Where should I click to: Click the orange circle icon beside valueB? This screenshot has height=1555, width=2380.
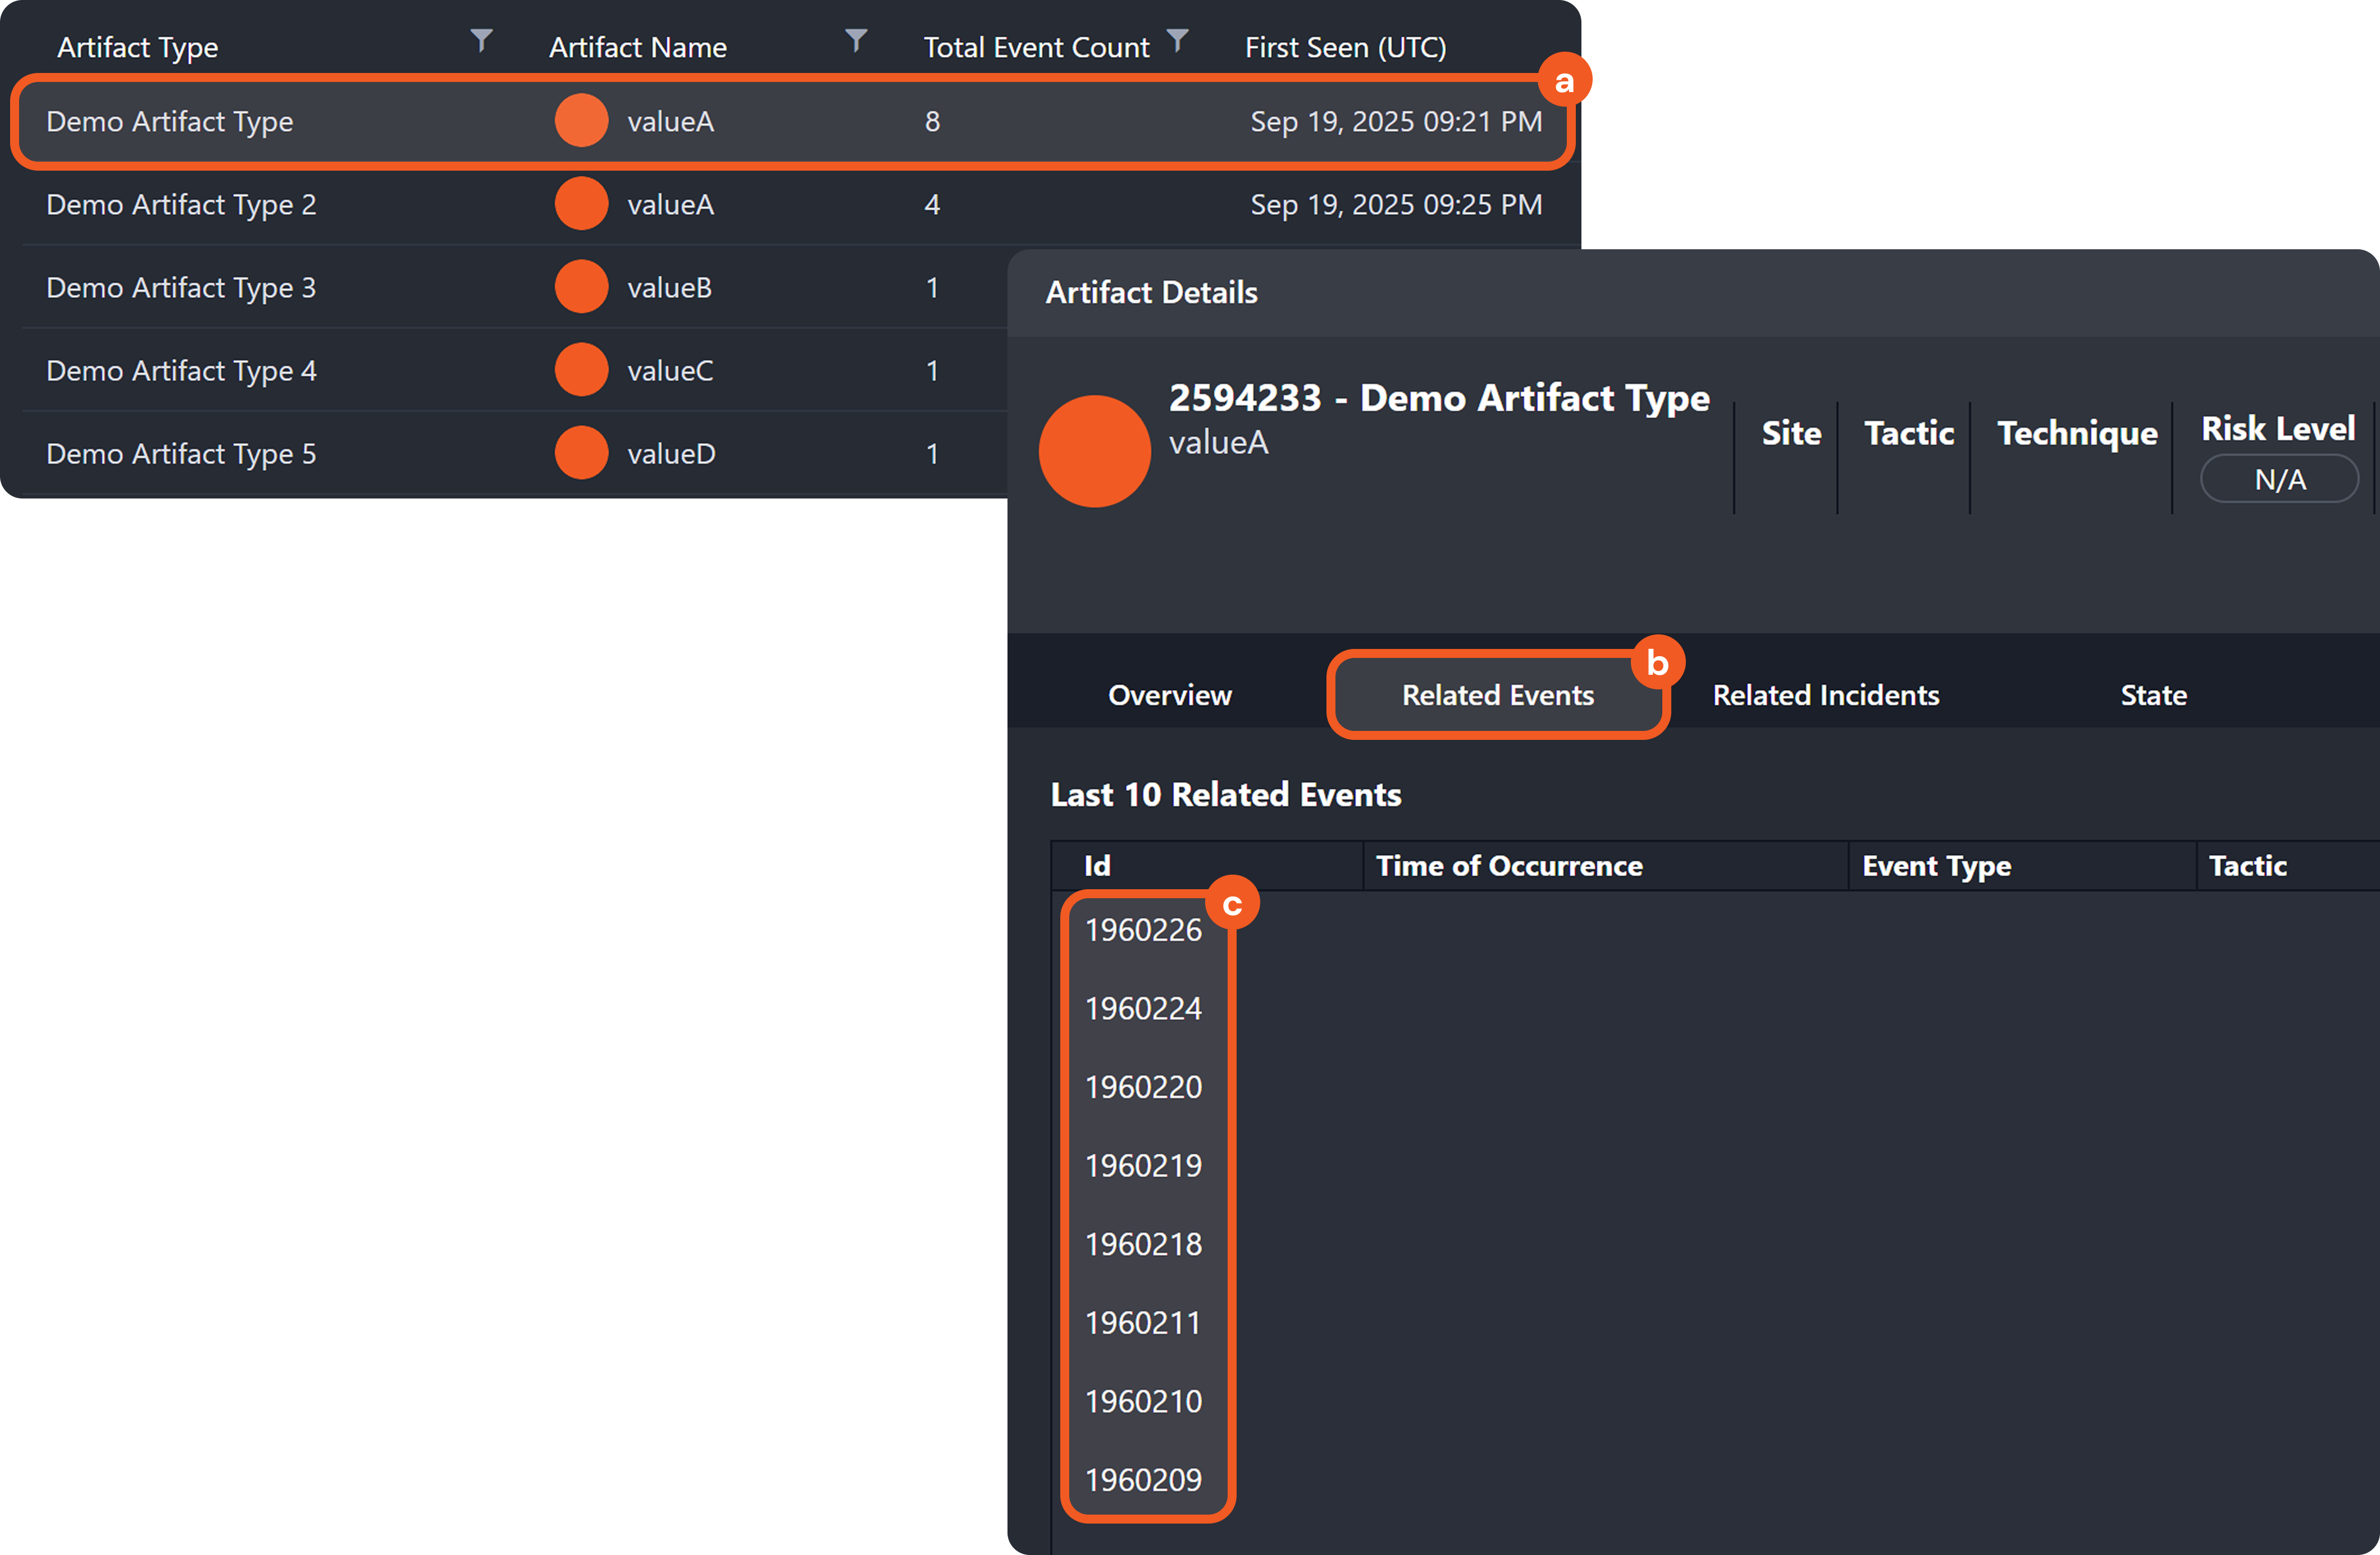581,287
